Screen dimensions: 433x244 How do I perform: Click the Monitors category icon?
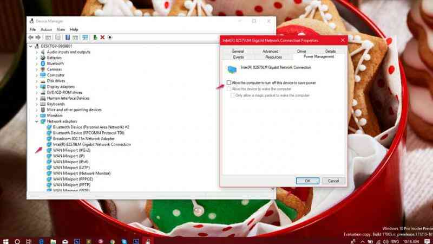point(43,115)
